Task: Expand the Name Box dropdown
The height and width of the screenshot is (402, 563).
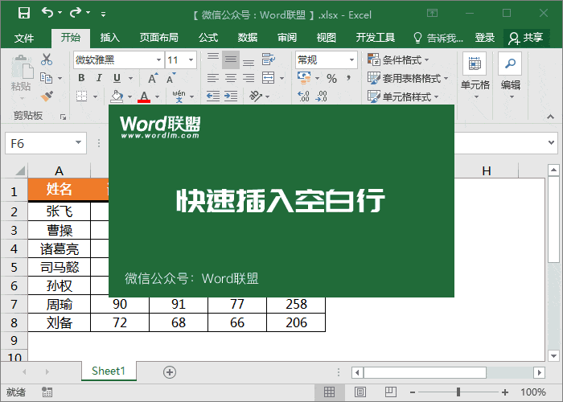Action: [x=78, y=142]
